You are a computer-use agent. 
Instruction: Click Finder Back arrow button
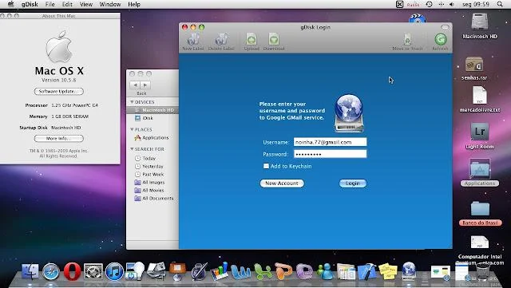click(135, 85)
